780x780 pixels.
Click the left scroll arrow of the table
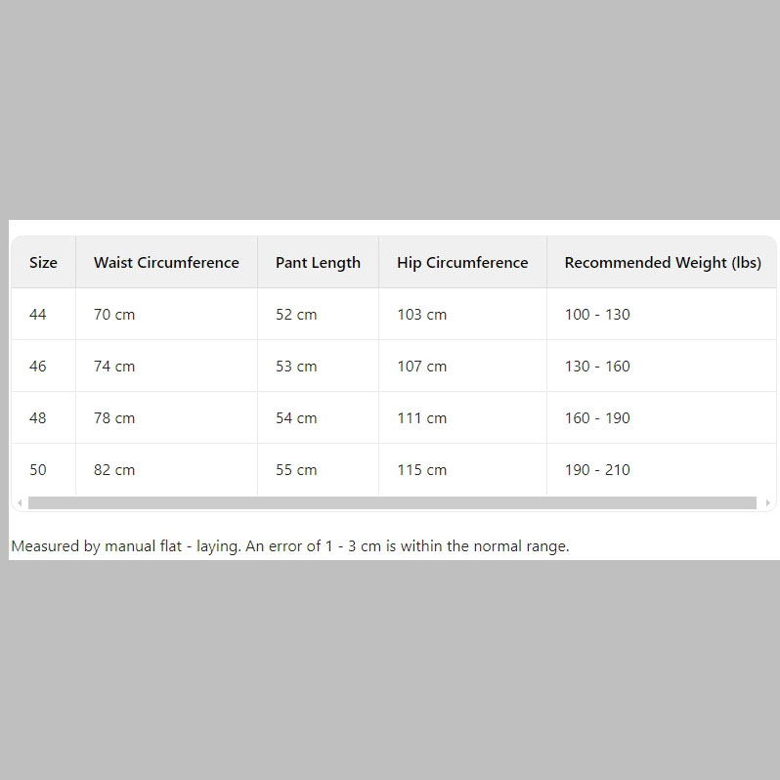click(x=20, y=503)
